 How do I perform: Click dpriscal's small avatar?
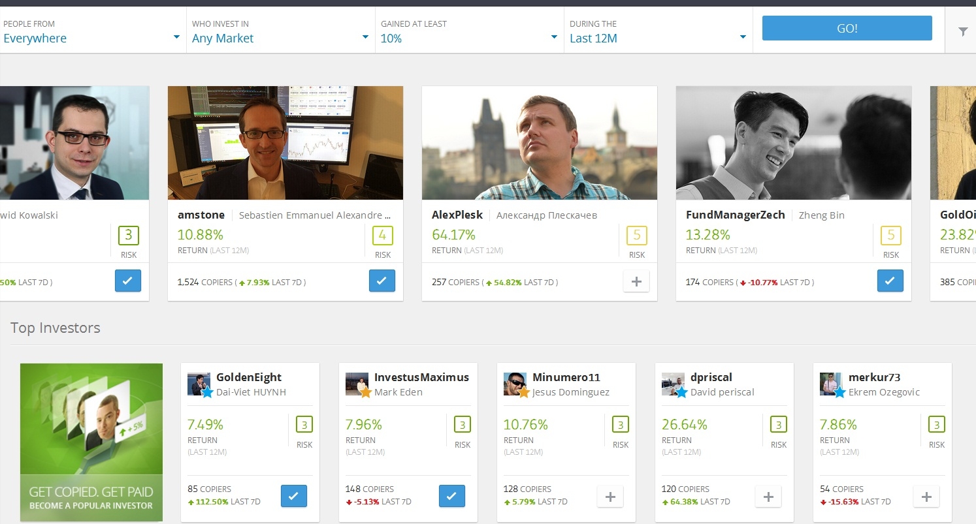pyautogui.click(x=673, y=384)
